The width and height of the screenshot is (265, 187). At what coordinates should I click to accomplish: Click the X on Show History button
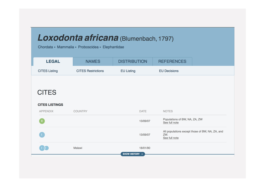[142, 154]
